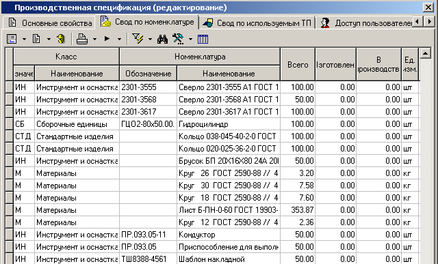
Task: Click the Лист Б-ПН-0-60 ГОСТ 19903 cell
Action: [x=229, y=210]
